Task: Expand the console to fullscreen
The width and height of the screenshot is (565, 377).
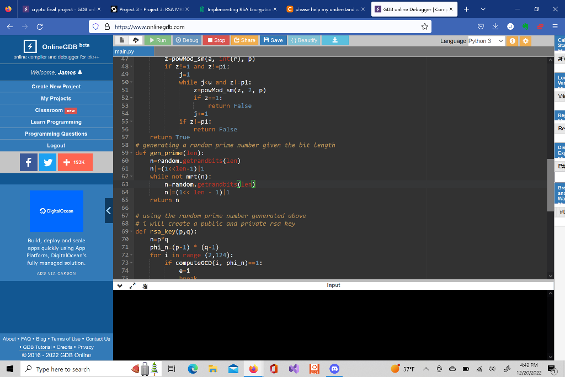Action: click(132, 285)
